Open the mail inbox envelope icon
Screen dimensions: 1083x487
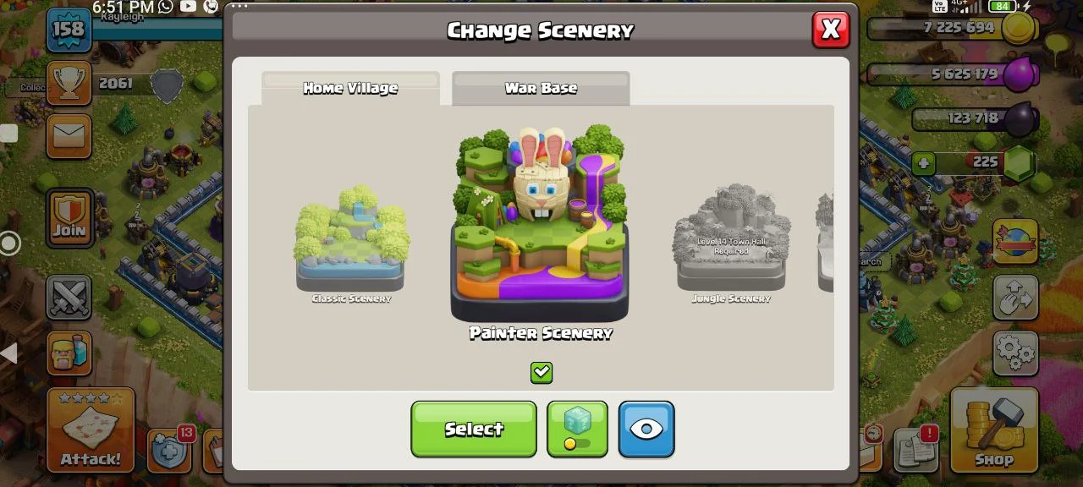(69, 135)
